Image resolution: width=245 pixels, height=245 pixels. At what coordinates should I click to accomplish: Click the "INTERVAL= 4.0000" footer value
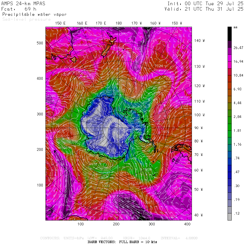point(179,238)
